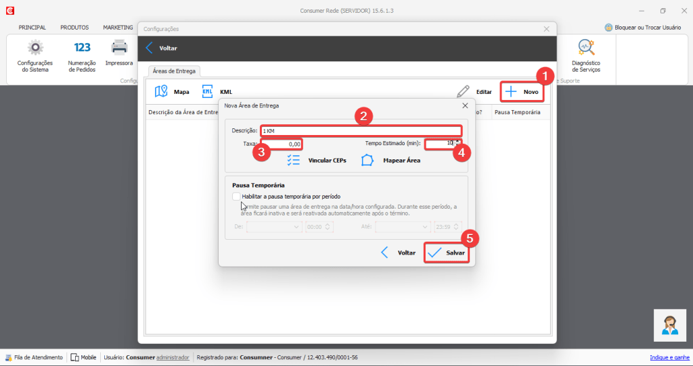Image resolution: width=693 pixels, height=366 pixels.
Task: Open the Mapa map icon
Action: point(161,91)
